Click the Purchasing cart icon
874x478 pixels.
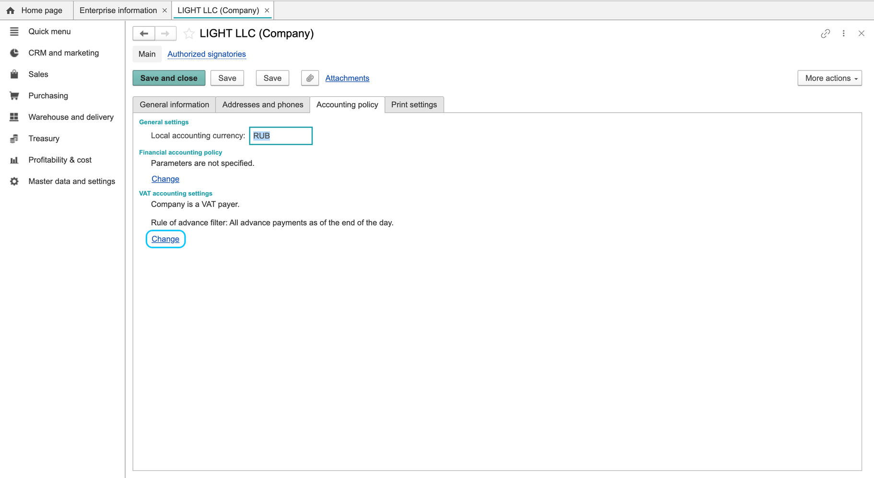[x=14, y=96]
